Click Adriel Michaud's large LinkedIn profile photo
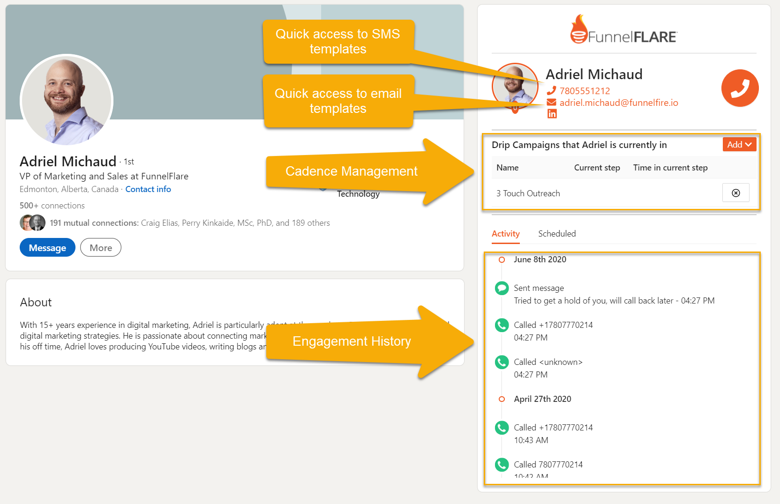780x504 pixels. [x=67, y=101]
